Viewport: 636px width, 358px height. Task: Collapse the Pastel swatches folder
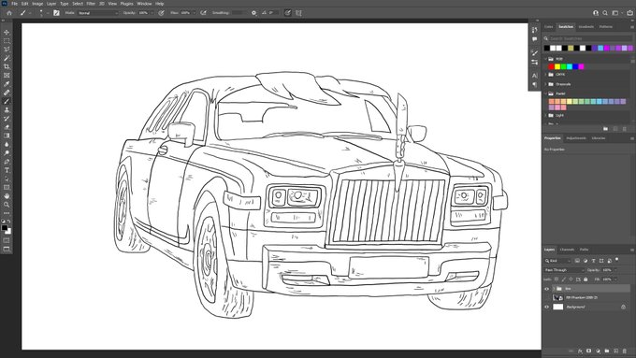[x=546, y=93]
